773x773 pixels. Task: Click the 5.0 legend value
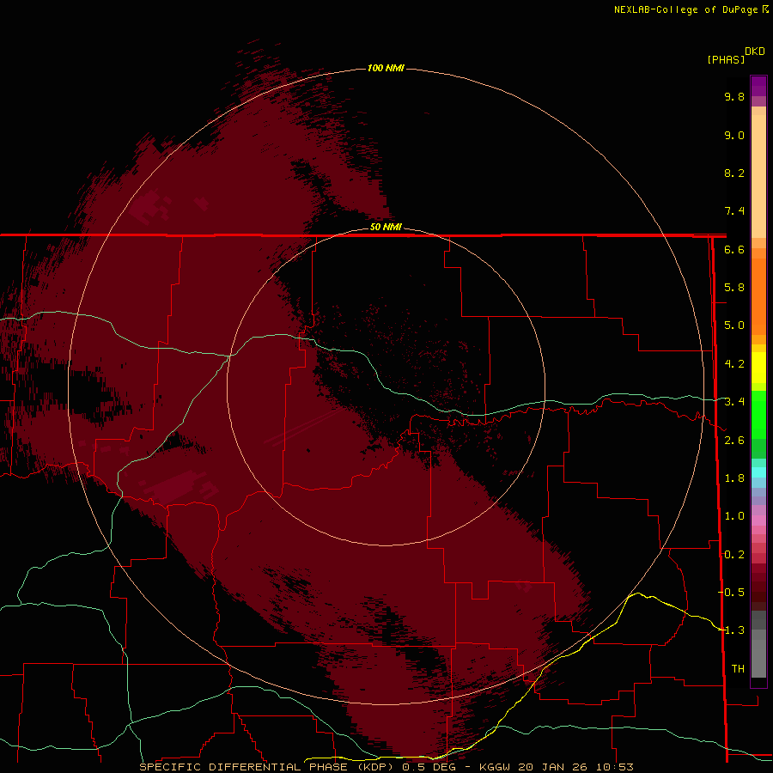click(734, 326)
